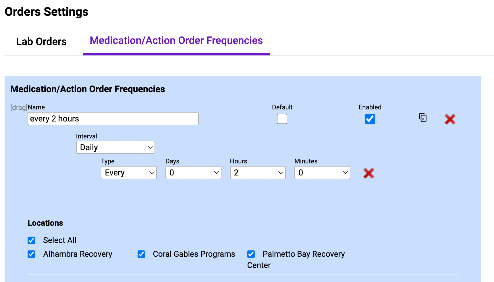The width and height of the screenshot is (494, 282).
Task: Disable the Enabled checkbox
Action: [370, 119]
